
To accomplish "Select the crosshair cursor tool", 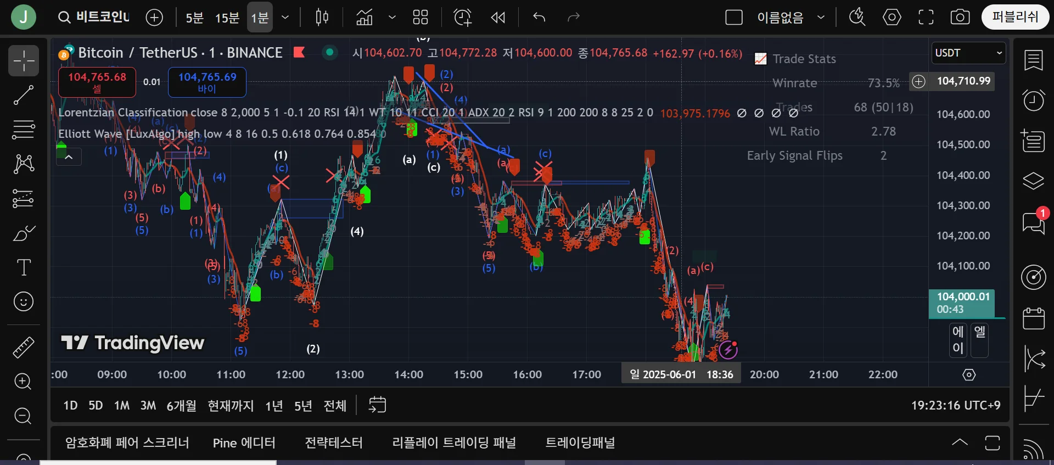I will tap(24, 60).
